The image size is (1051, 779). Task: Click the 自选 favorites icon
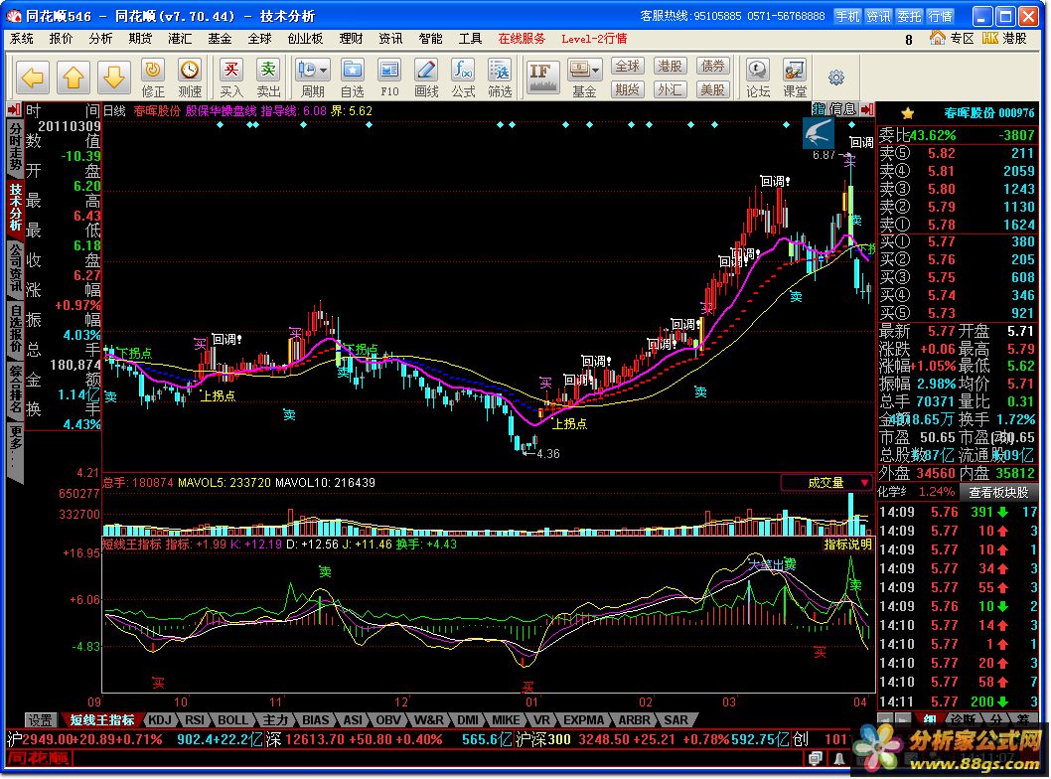tap(352, 78)
